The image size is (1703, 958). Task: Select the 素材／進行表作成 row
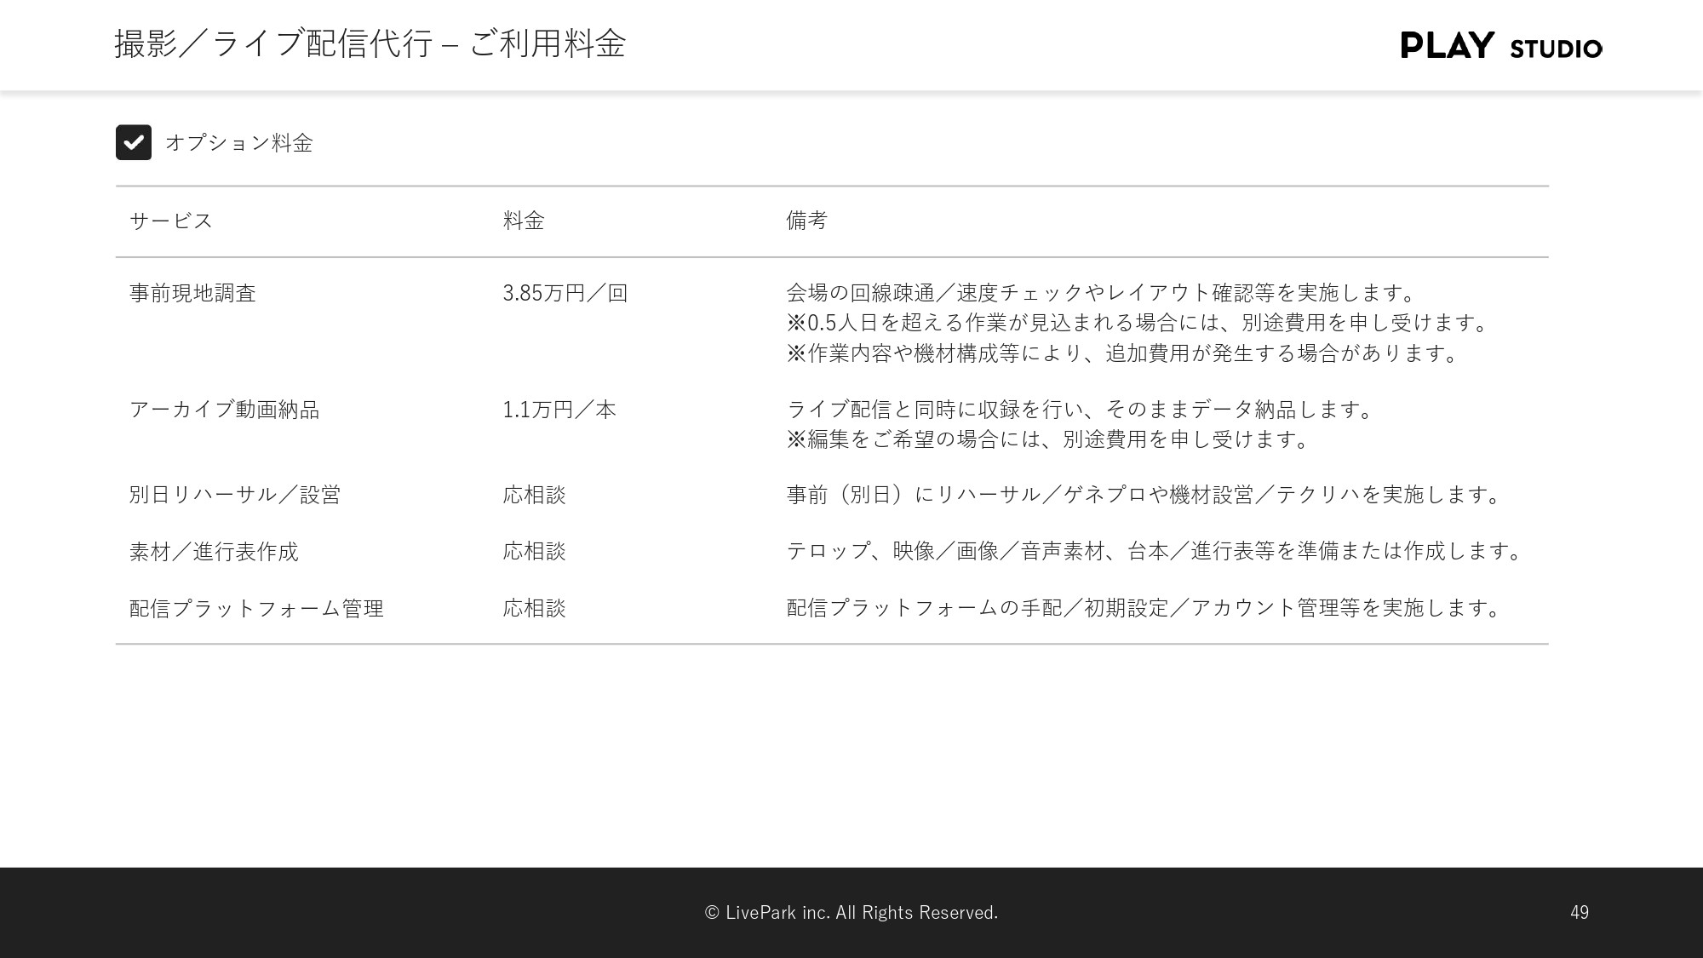(214, 551)
